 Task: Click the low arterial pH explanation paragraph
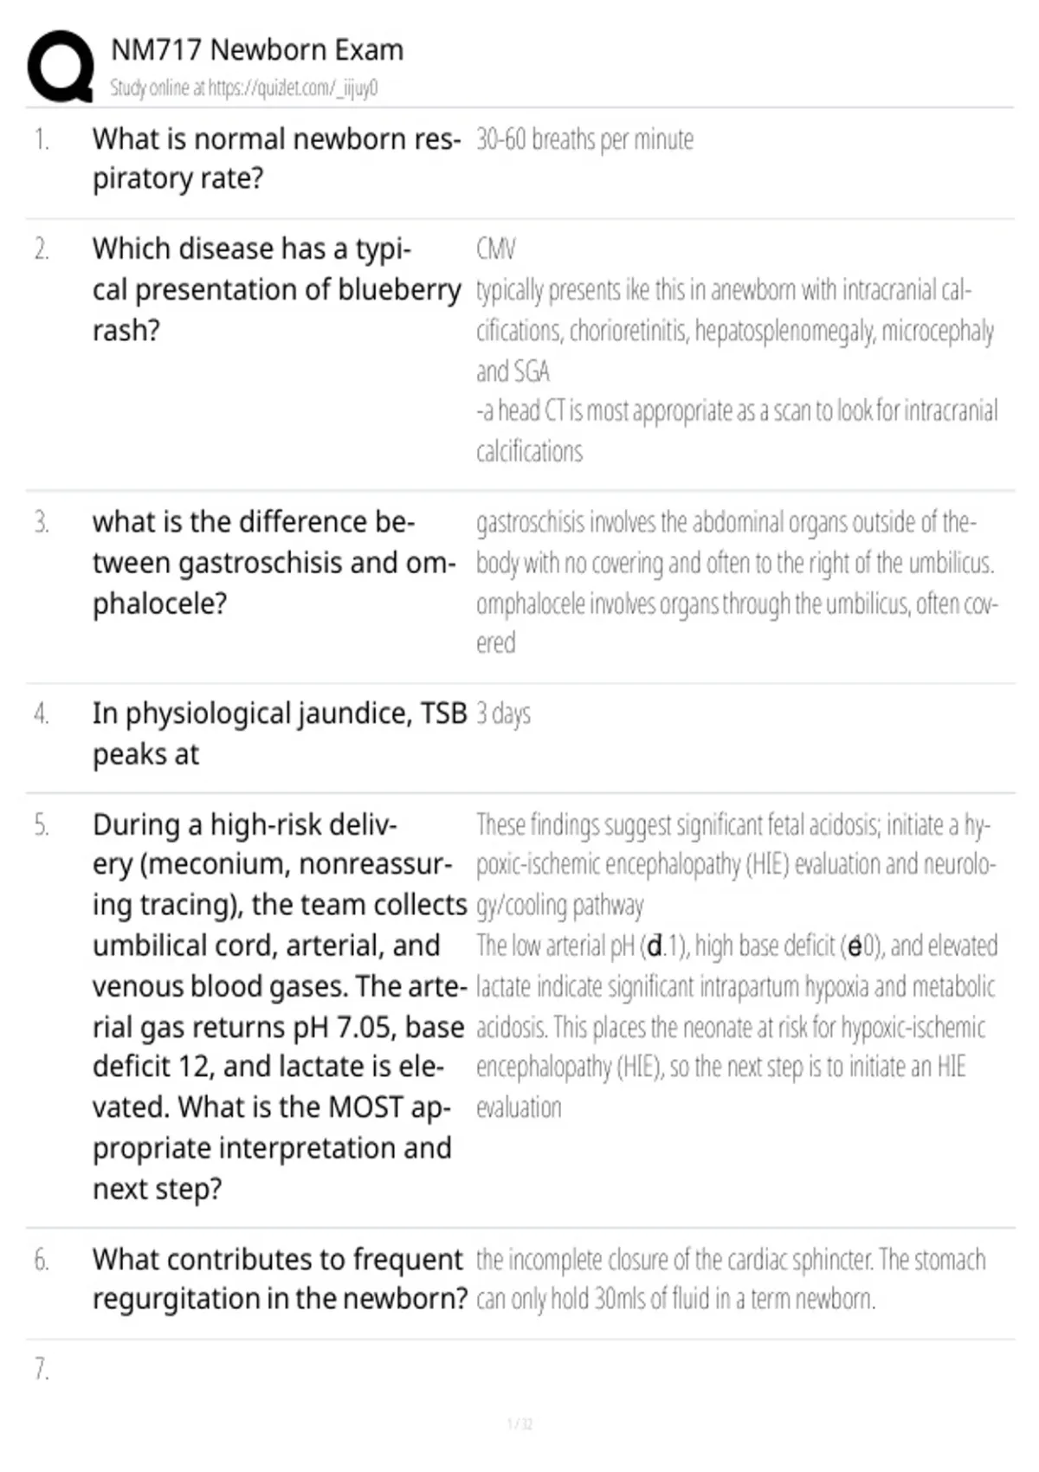pyautogui.click(x=737, y=1027)
